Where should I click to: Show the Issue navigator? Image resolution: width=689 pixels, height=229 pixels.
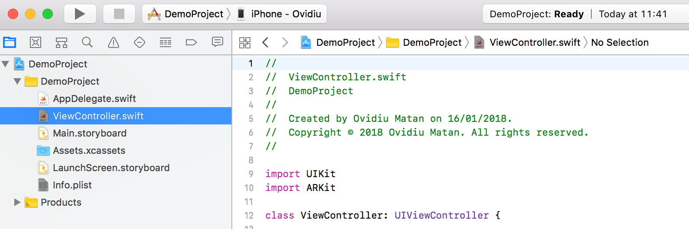(114, 42)
